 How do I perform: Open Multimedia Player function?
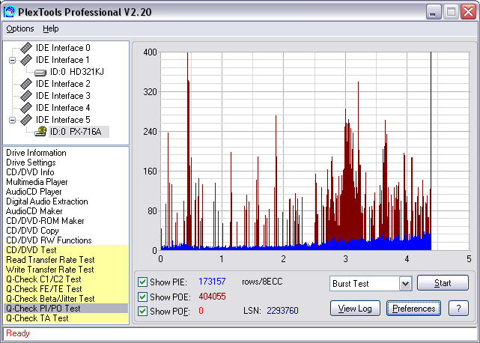pyautogui.click(x=37, y=182)
